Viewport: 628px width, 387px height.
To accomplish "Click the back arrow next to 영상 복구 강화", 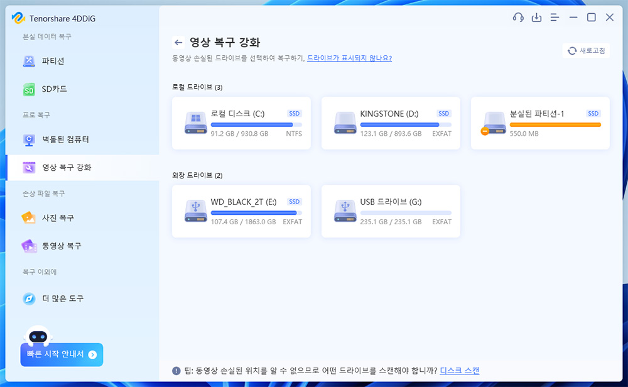I will point(178,43).
